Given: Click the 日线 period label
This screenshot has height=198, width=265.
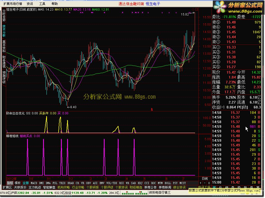Looking at the screenshot, I should pyautogui.click(x=205, y=179).
